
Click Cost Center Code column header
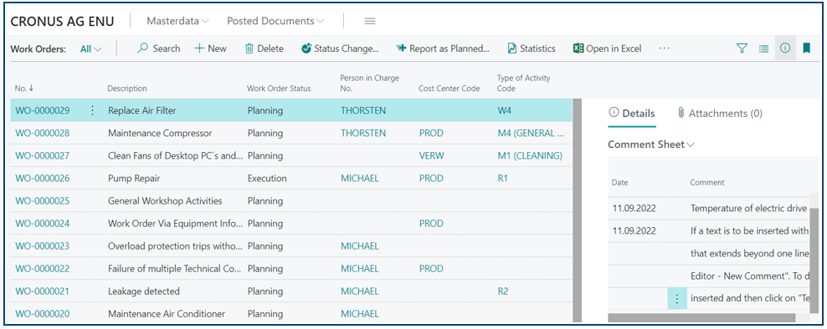click(x=449, y=89)
